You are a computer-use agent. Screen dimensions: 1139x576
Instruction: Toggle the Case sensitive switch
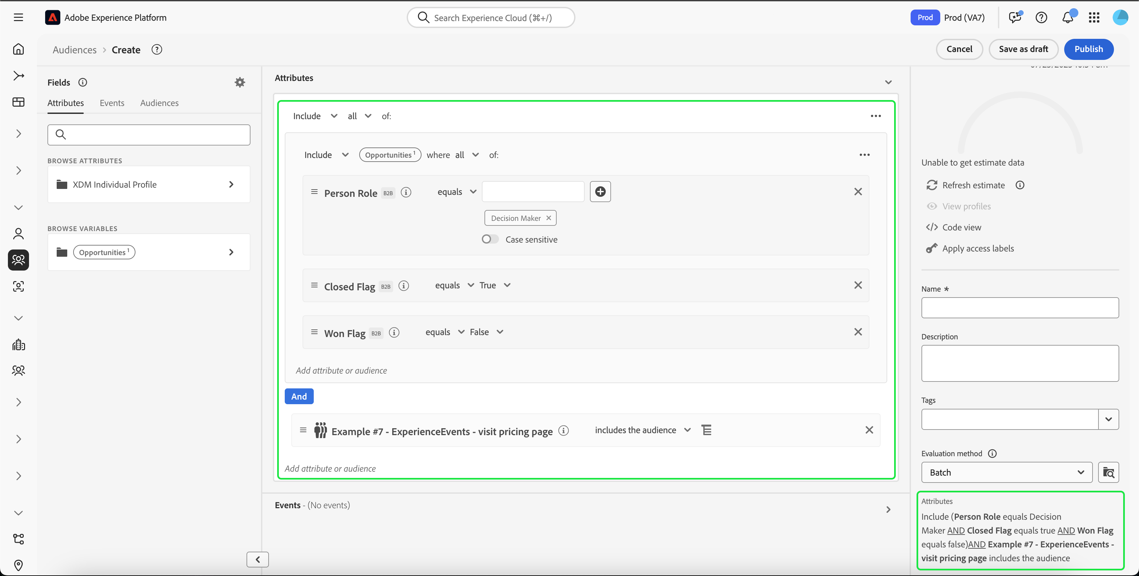[x=489, y=239]
